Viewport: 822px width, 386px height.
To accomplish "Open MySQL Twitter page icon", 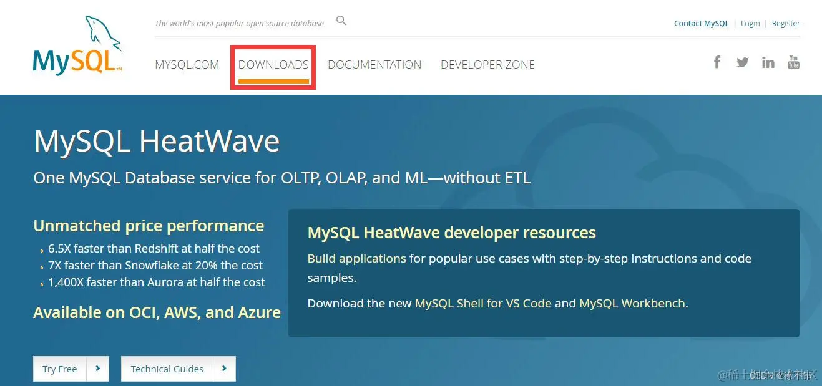I will 742,62.
